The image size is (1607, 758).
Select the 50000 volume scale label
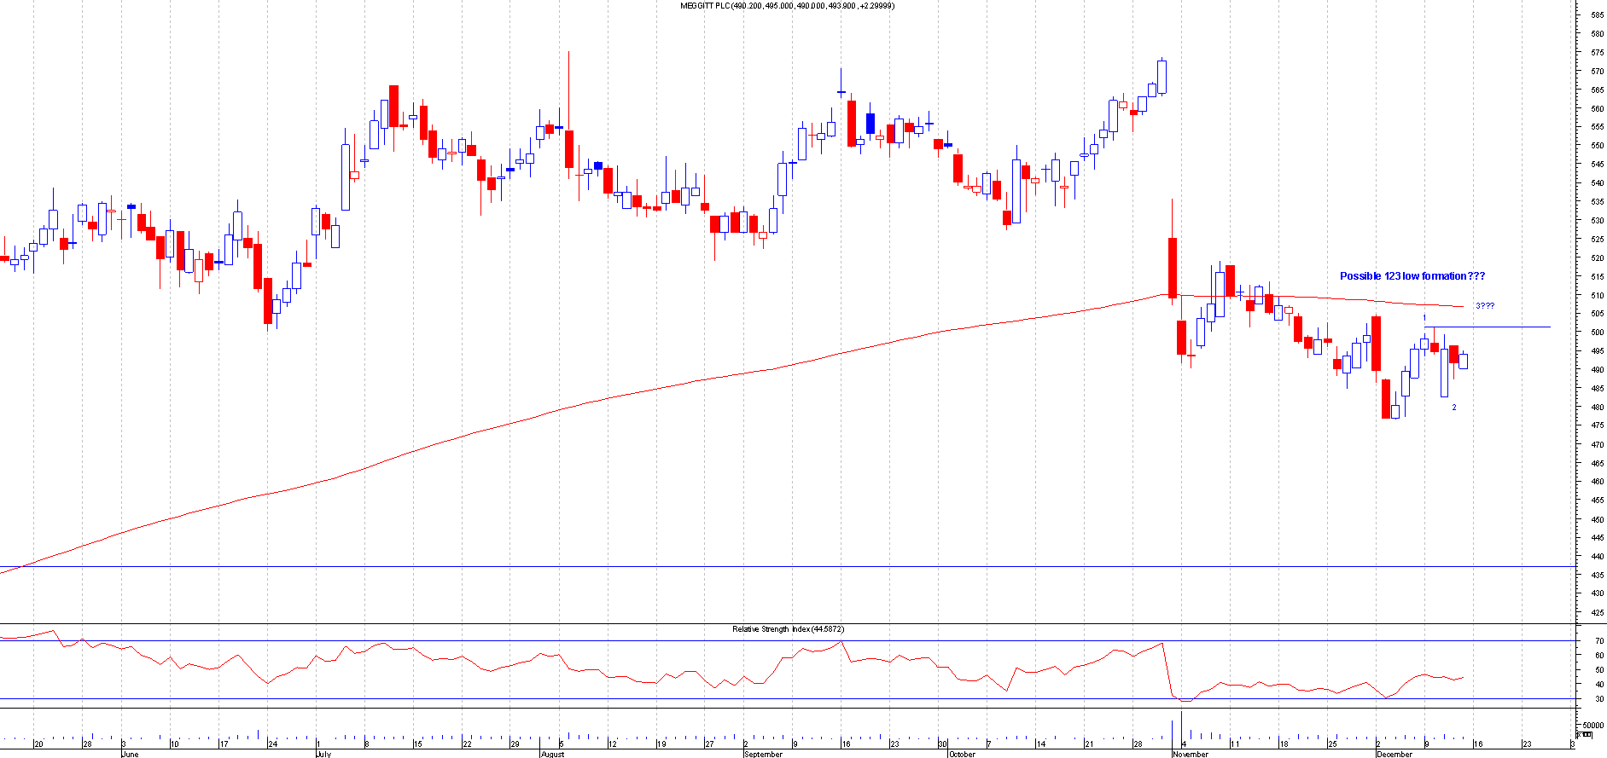(1592, 725)
